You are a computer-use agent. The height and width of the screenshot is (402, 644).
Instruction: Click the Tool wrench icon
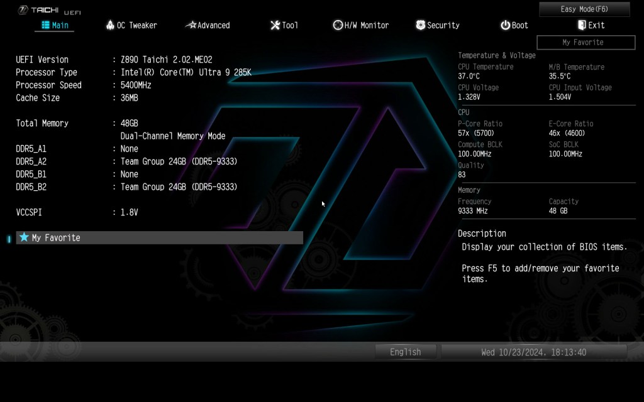click(275, 25)
